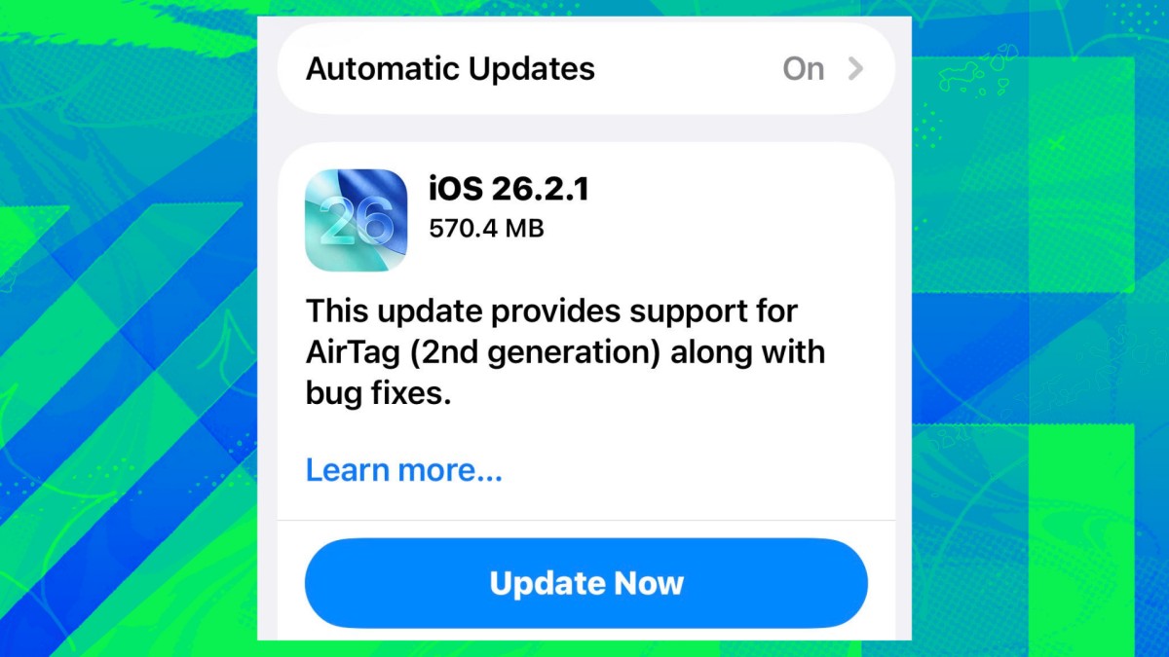This screenshot has width=1169, height=657.
Task: Select the 570.4 MB download size text
Action: (486, 230)
